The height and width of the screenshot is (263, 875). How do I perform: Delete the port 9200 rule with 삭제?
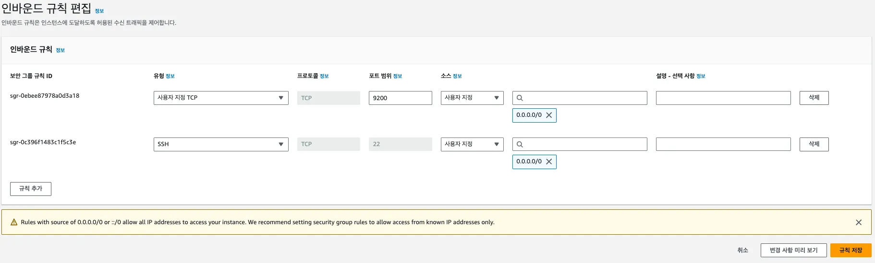pos(814,98)
